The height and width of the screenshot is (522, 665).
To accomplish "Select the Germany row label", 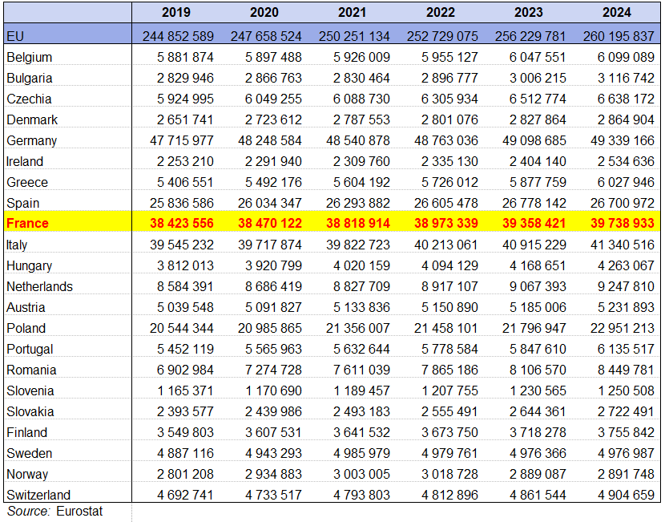I will [31, 140].
